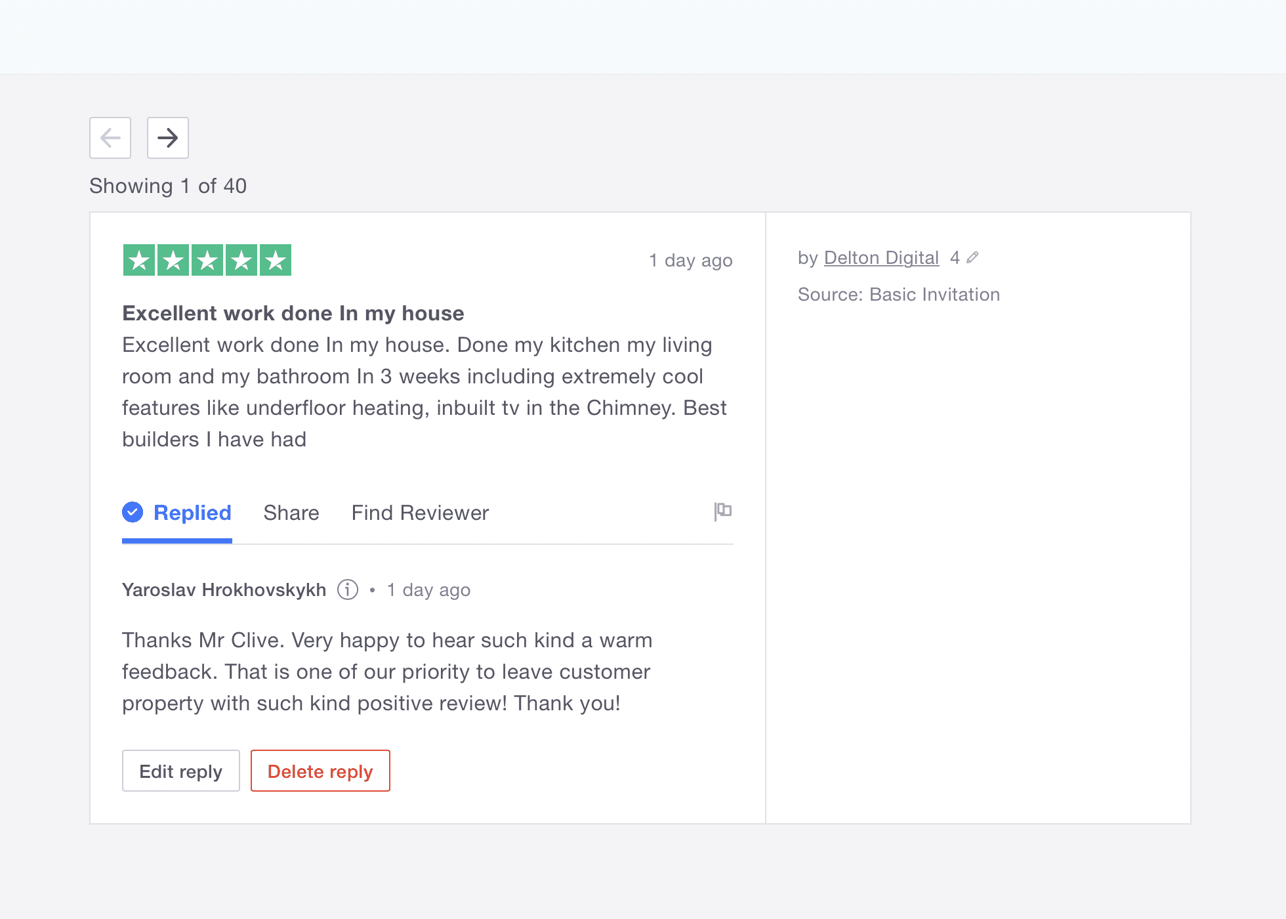This screenshot has height=919, width=1286.
Task: Click the reply's '1 day ago' timestamp
Action: [x=428, y=590]
